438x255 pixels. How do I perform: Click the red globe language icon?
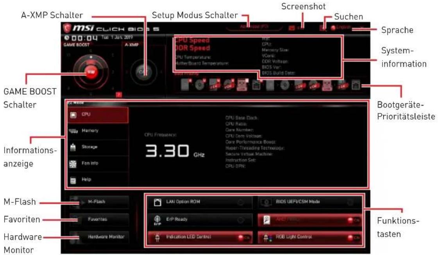pyautogui.click(x=333, y=28)
